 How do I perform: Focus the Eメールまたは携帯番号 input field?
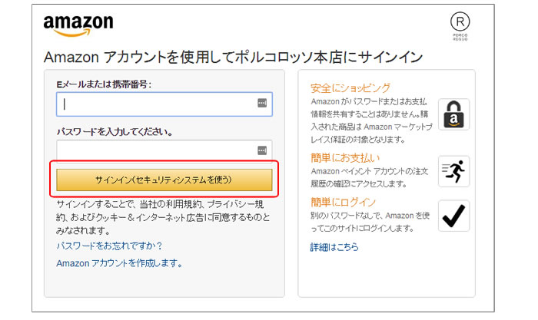click(154, 104)
